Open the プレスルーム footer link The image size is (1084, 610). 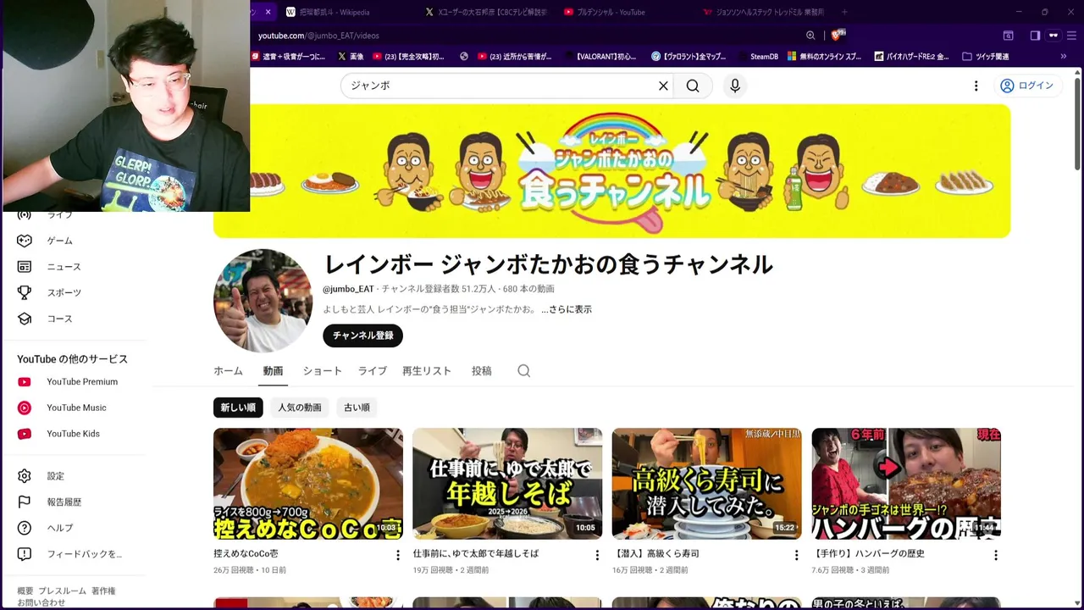point(63,591)
